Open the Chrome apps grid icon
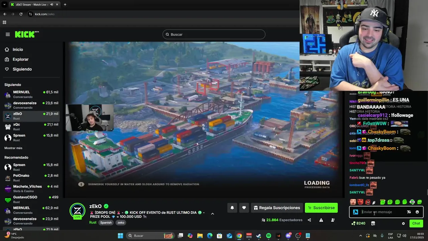 (4, 22)
